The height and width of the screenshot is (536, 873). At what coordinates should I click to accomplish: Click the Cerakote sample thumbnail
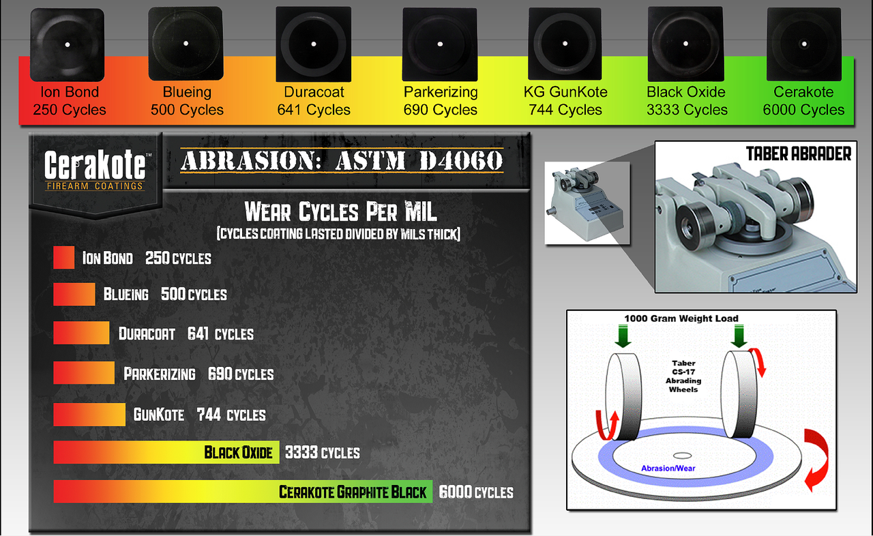pyautogui.click(x=804, y=44)
